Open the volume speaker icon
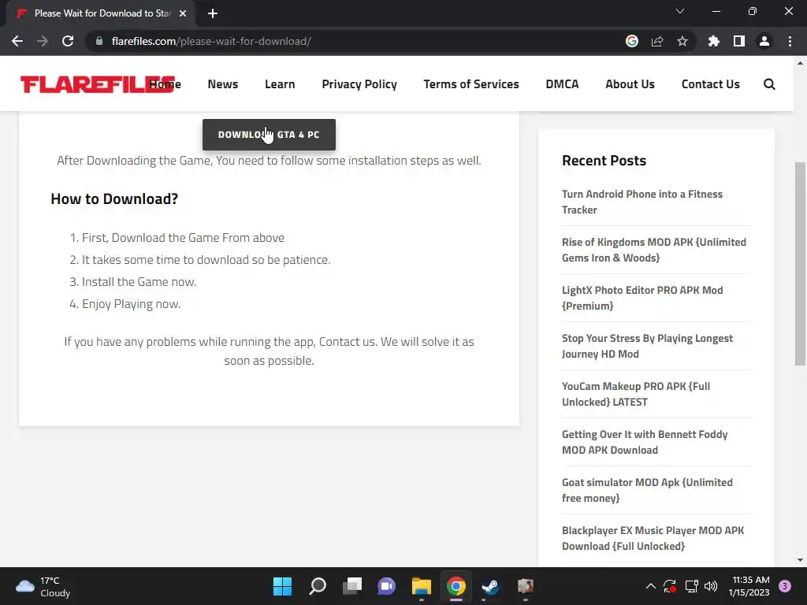This screenshot has height=605, width=807. pyautogui.click(x=711, y=586)
